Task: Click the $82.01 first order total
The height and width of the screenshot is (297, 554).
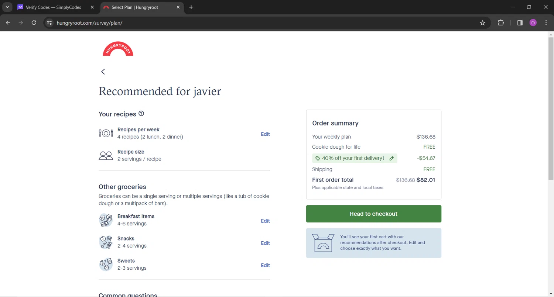Action: [426, 180]
